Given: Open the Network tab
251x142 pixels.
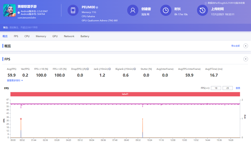Looking at the screenshot, I should (69, 36).
